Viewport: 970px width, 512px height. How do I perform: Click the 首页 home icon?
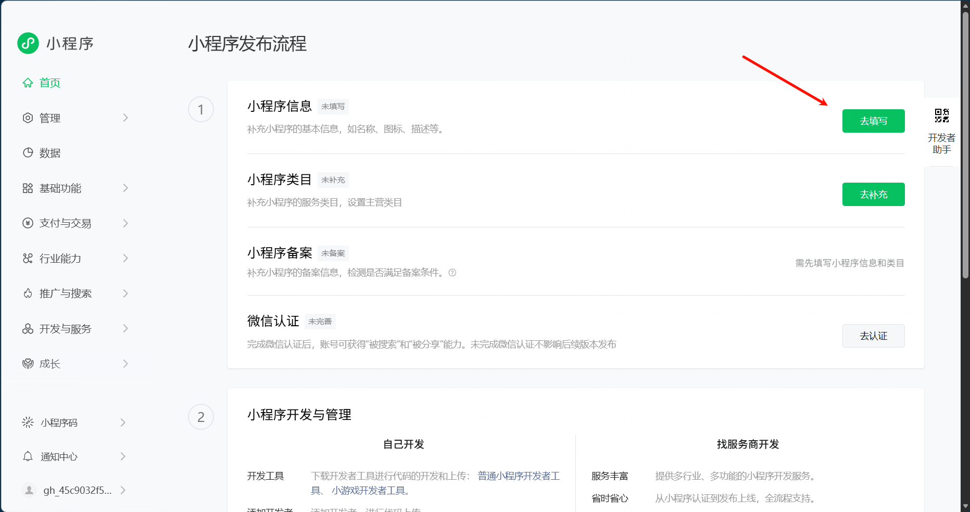[x=28, y=83]
